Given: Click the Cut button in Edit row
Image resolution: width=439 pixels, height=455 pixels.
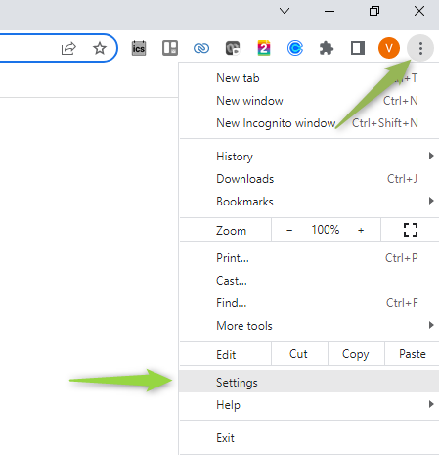Looking at the screenshot, I should (x=299, y=354).
